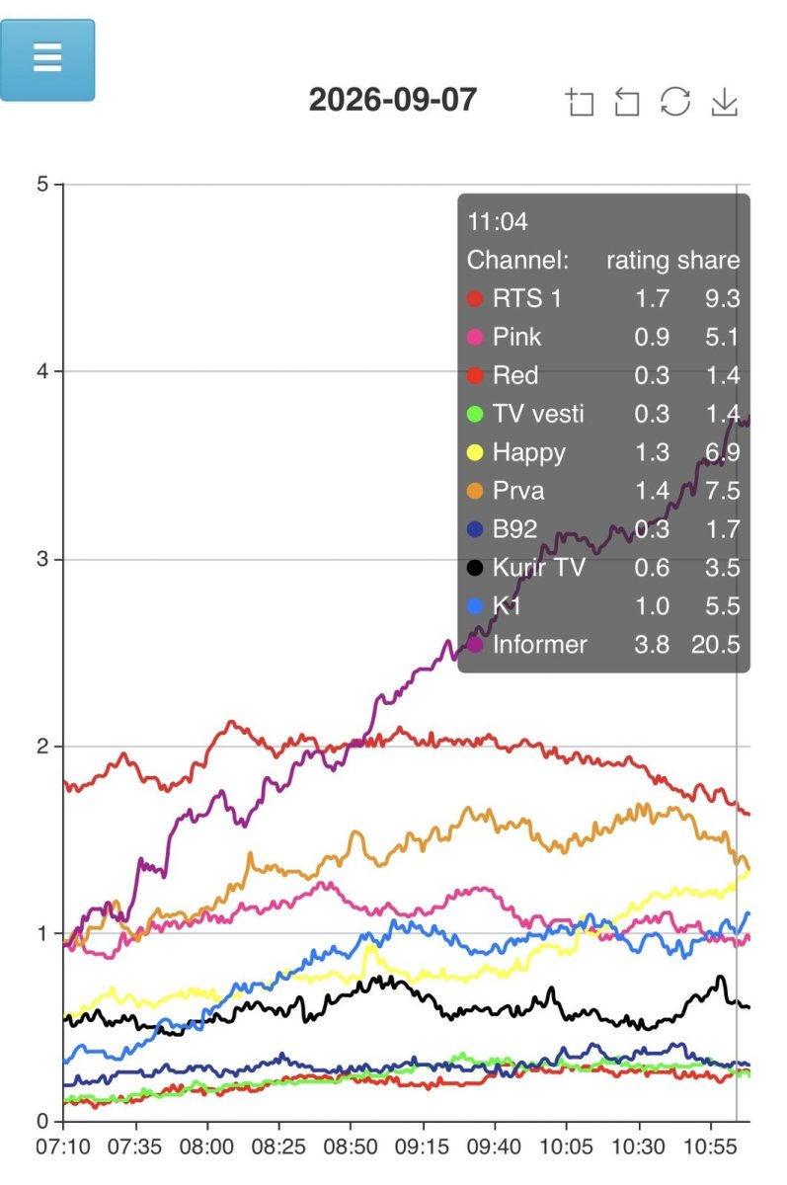
Task: Click the zoom reset back icon
Action: tap(627, 102)
